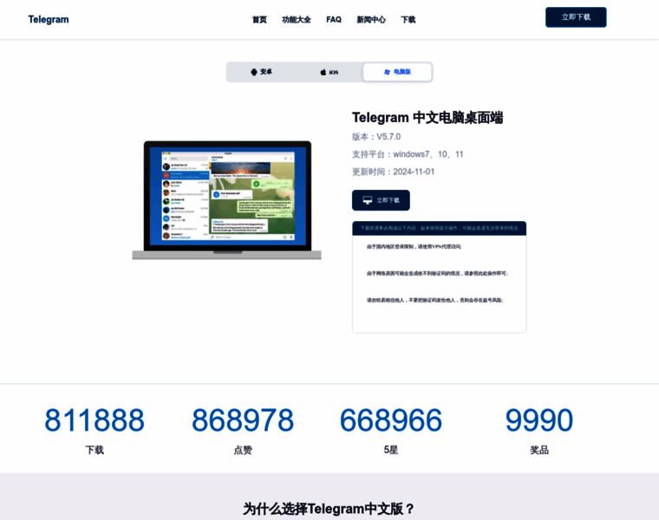Click the 更新时间：2024-11-01 text
This screenshot has width=659, height=520.
(393, 172)
